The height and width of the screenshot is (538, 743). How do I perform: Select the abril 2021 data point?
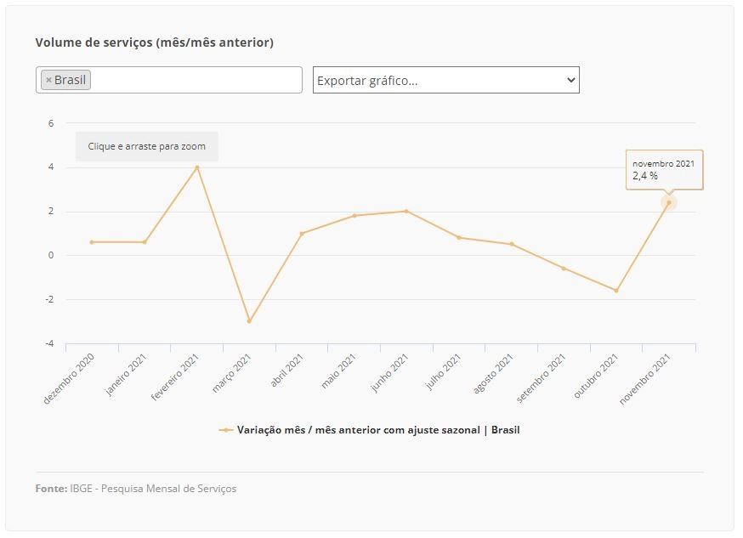coord(302,234)
